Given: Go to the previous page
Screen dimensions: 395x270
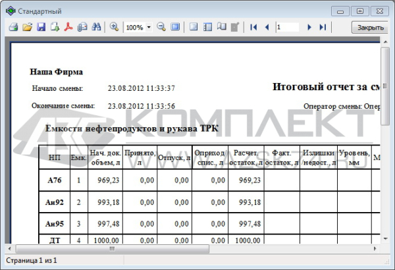Looking at the screenshot, I should click(x=267, y=27).
